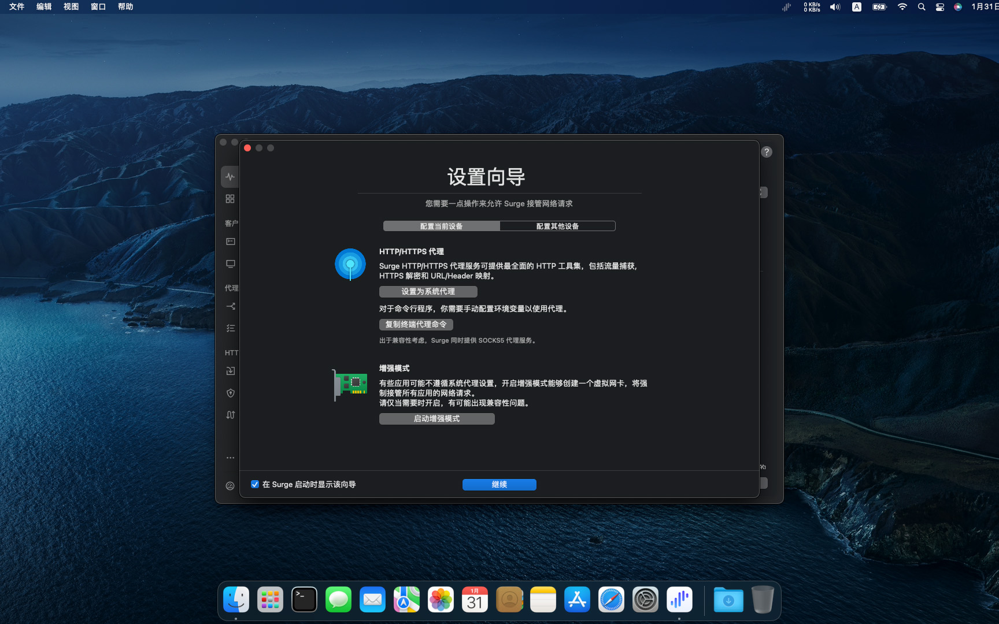This screenshot has width=999, height=624.
Task: Switch to 配置当前设备 tab
Action: [442, 226]
